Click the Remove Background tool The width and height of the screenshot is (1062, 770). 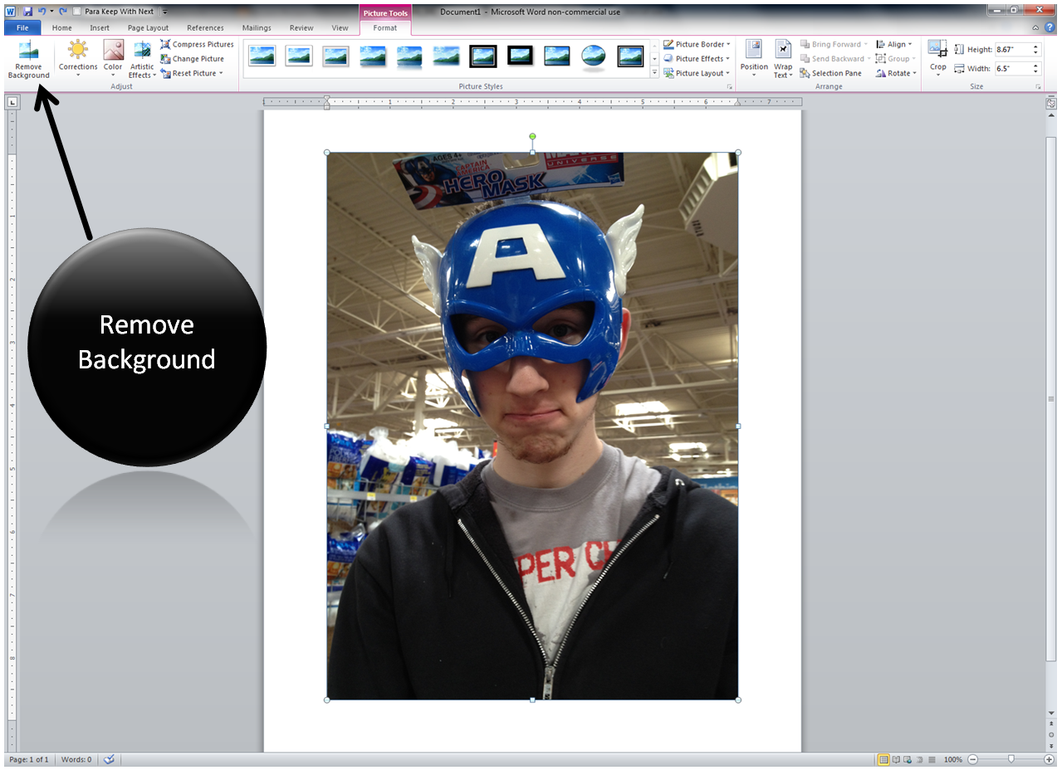tap(28, 58)
